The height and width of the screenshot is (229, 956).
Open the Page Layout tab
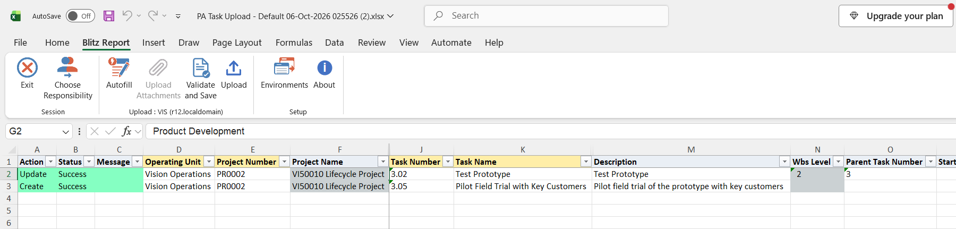pyautogui.click(x=237, y=43)
